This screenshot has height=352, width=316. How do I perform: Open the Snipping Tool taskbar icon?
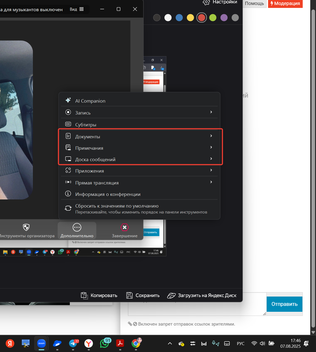click(x=26, y=343)
